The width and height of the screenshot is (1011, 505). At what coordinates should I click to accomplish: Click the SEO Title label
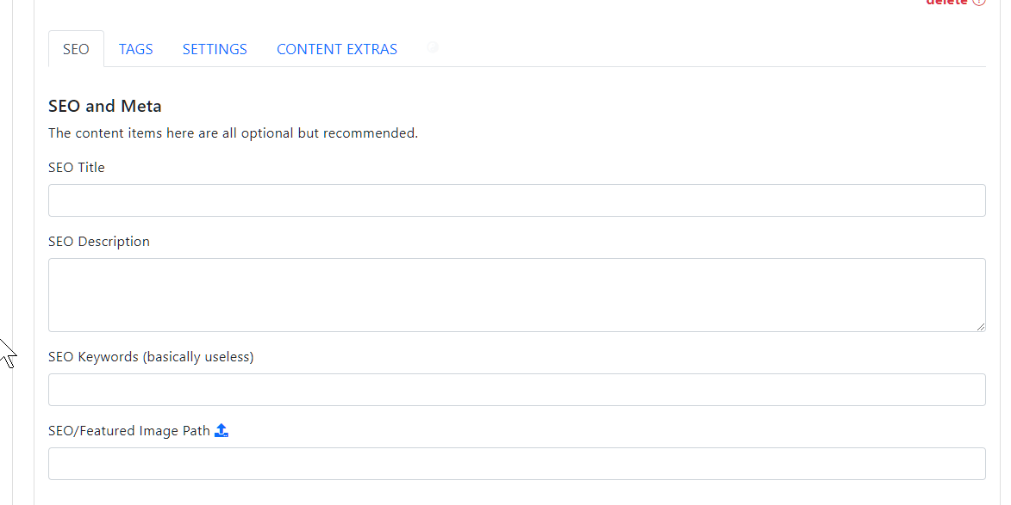[x=77, y=168]
